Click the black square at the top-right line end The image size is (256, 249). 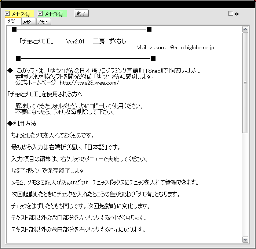click(x=149, y=29)
